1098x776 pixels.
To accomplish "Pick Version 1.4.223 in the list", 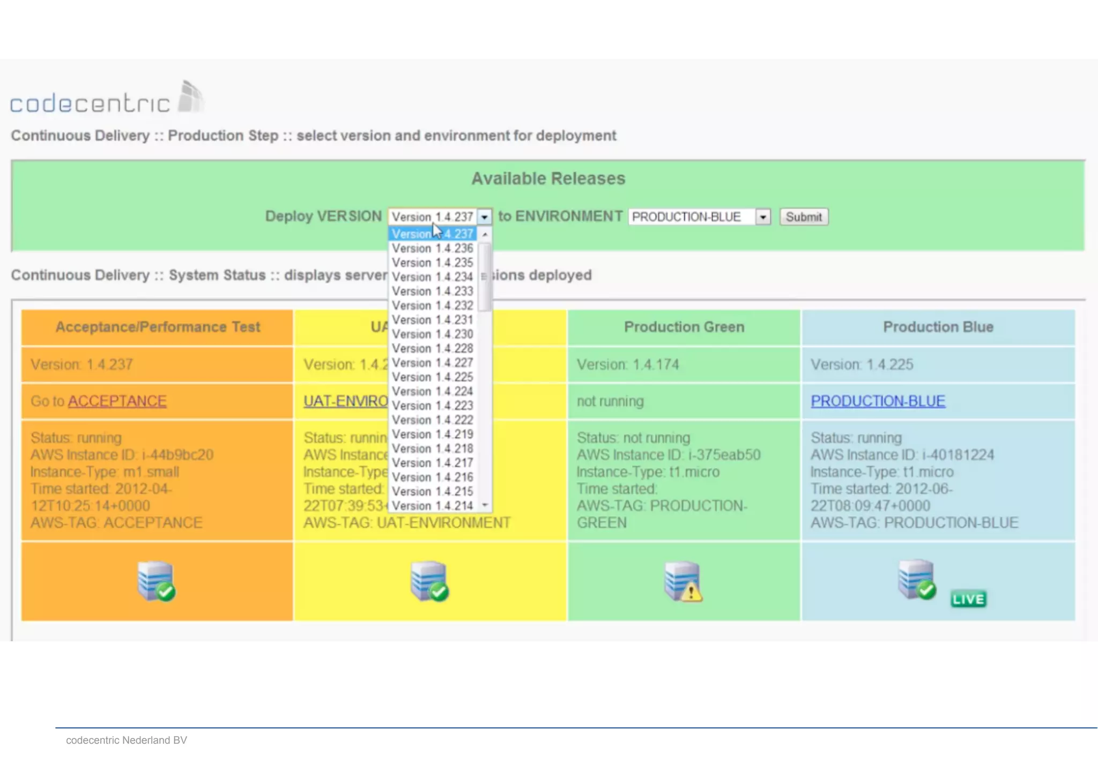I will point(433,405).
